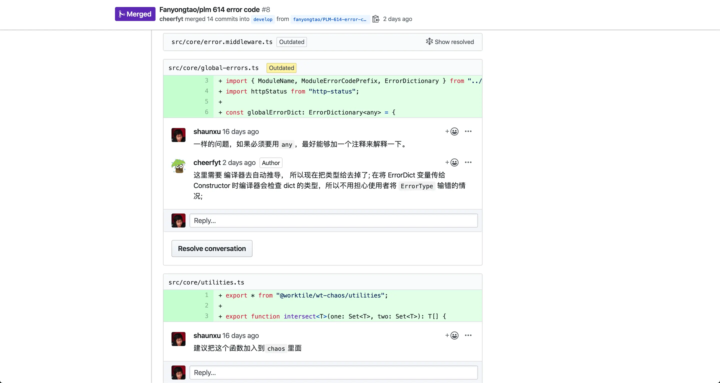Screen dimensions: 720x383
Task: Show resolved conversation in error.middleware.ts
Action: [450, 42]
